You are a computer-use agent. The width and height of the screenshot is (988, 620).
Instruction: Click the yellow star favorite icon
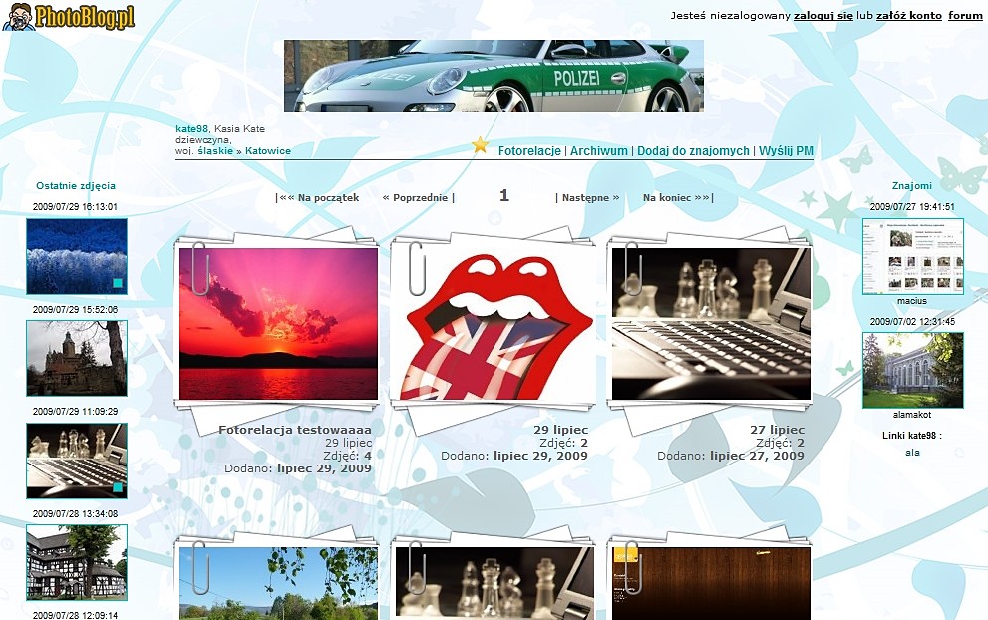click(481, 145)
